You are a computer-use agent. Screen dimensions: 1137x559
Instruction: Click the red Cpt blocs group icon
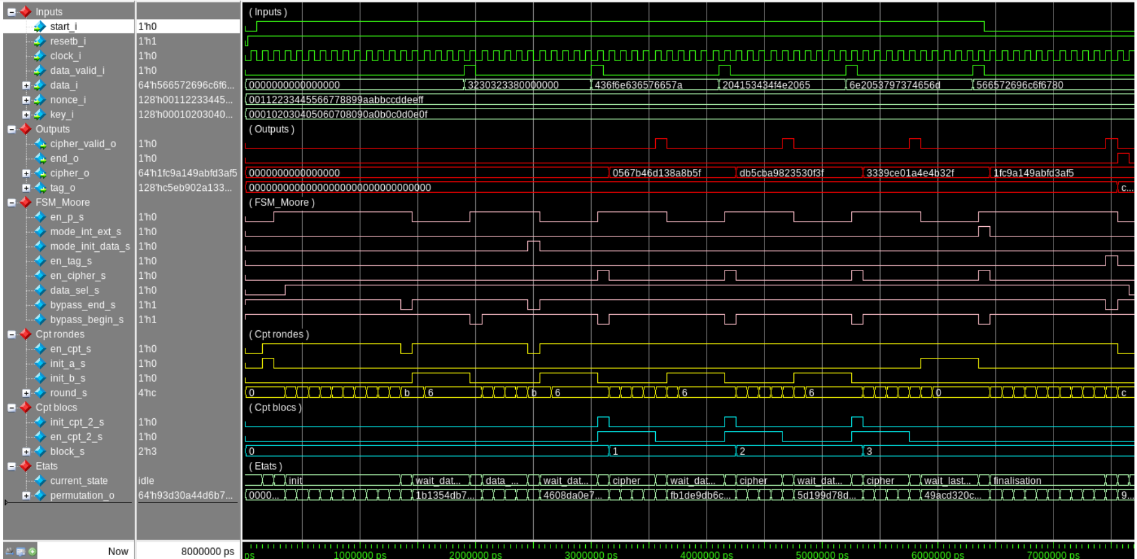(26, 407)
